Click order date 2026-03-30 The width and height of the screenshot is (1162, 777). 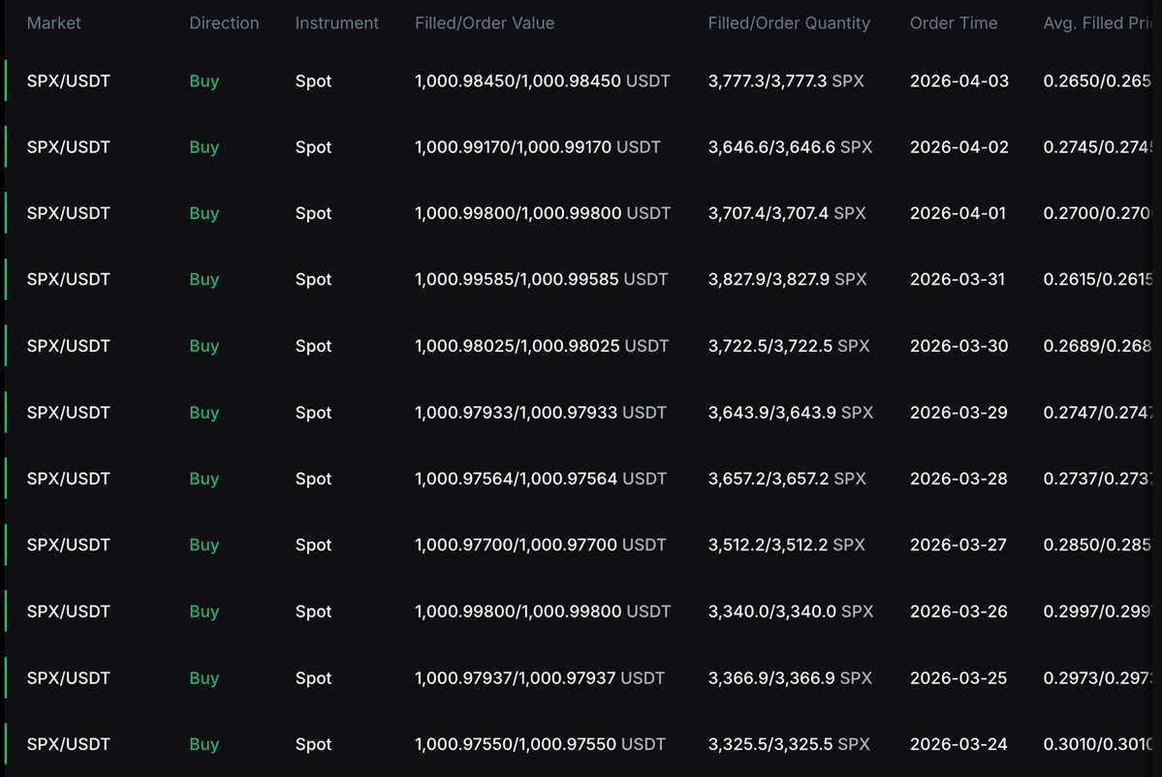[958, 346]
